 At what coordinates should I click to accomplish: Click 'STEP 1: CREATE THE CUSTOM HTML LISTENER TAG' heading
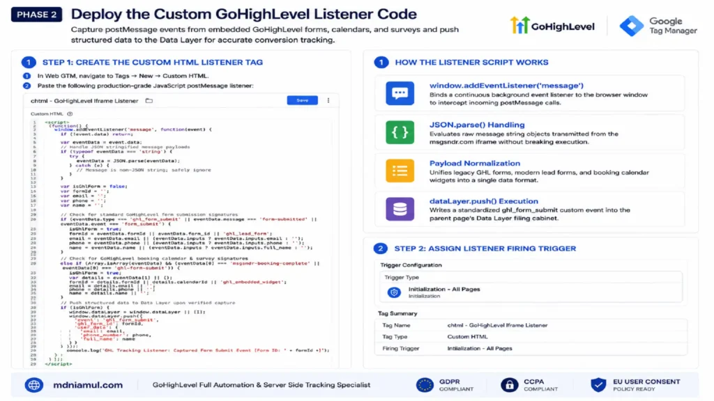[153, 62]
